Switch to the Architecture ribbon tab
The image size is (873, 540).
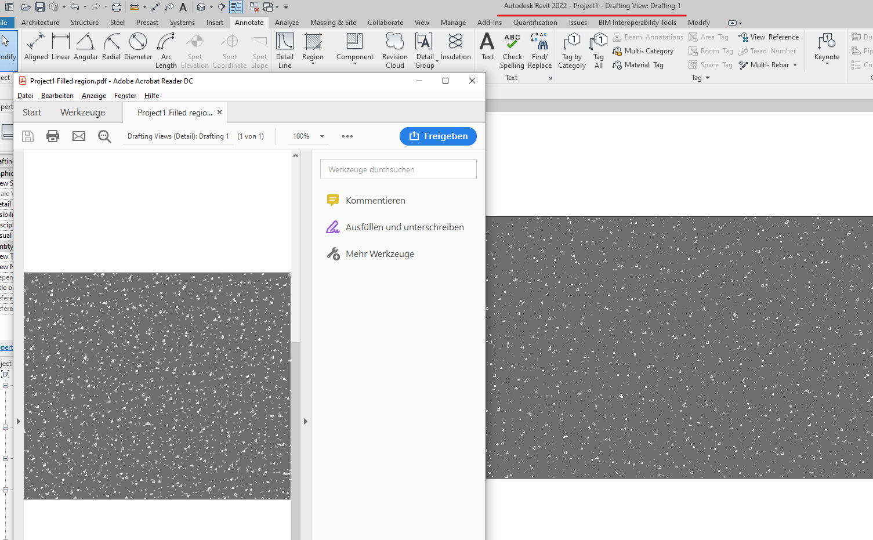click(x=40, y=22)
